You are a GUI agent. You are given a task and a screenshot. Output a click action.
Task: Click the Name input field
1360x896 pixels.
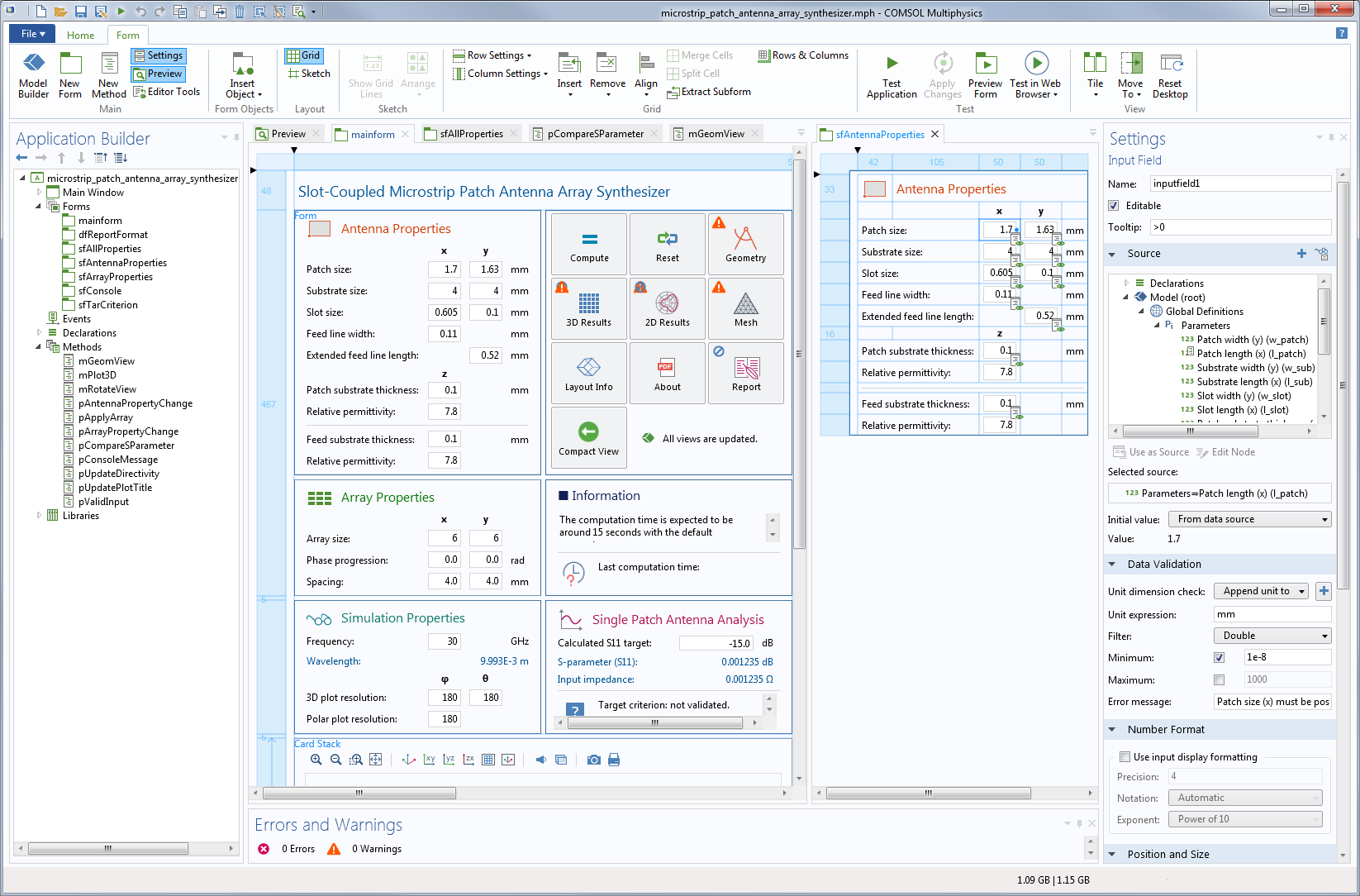tap(1240, 183)
